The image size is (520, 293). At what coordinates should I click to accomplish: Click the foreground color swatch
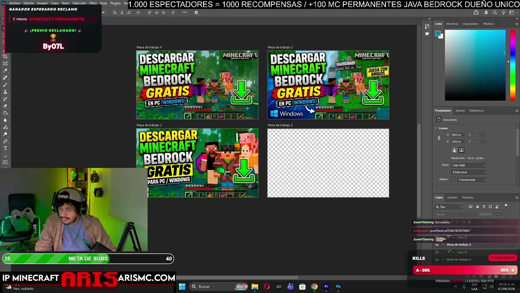pyautogui.click(x=438, y=33)
